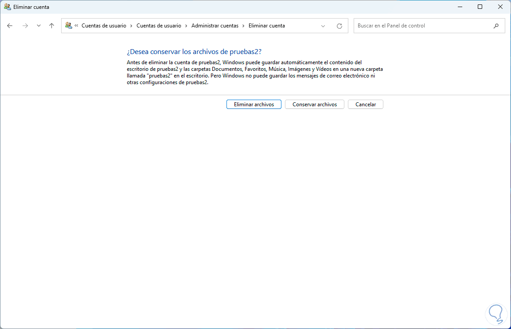Screen dimensions: 511x329
Task: Select the Eliminar cuenta breadcrumb item
Action: [266, 26]
